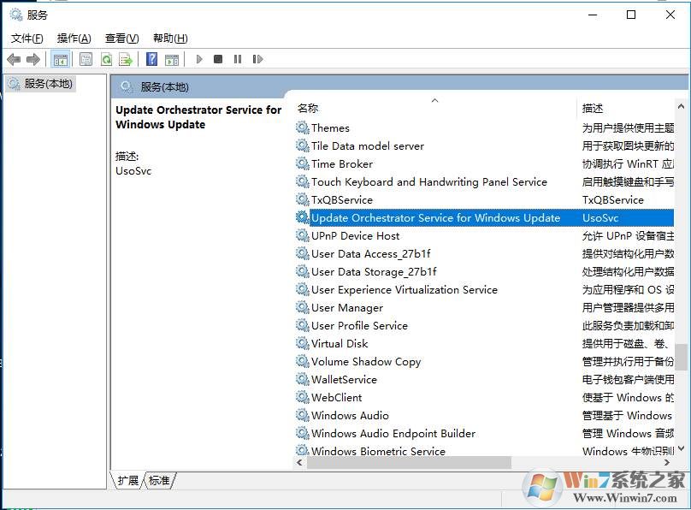691x510 pixels.
Task: Open the 文件(F) menu
Action: point(27,39)
